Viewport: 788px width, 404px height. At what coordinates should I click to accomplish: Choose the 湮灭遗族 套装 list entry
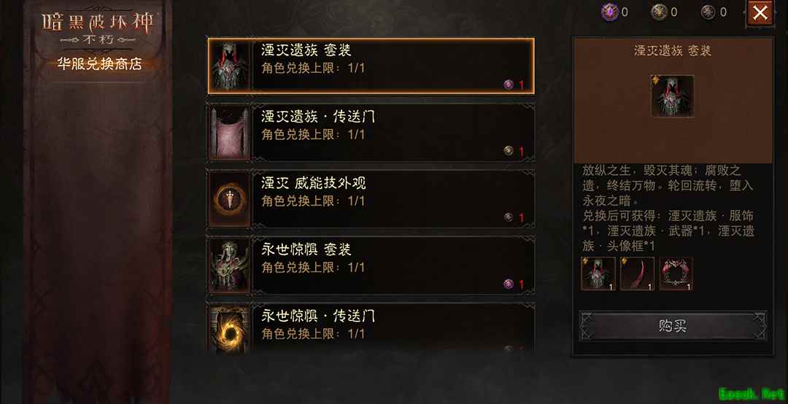[371, 66]
